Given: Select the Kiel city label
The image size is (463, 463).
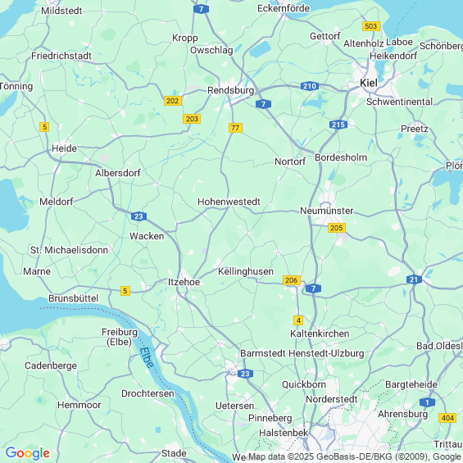Looking at the screenshot, I should [x=369, y=83].
